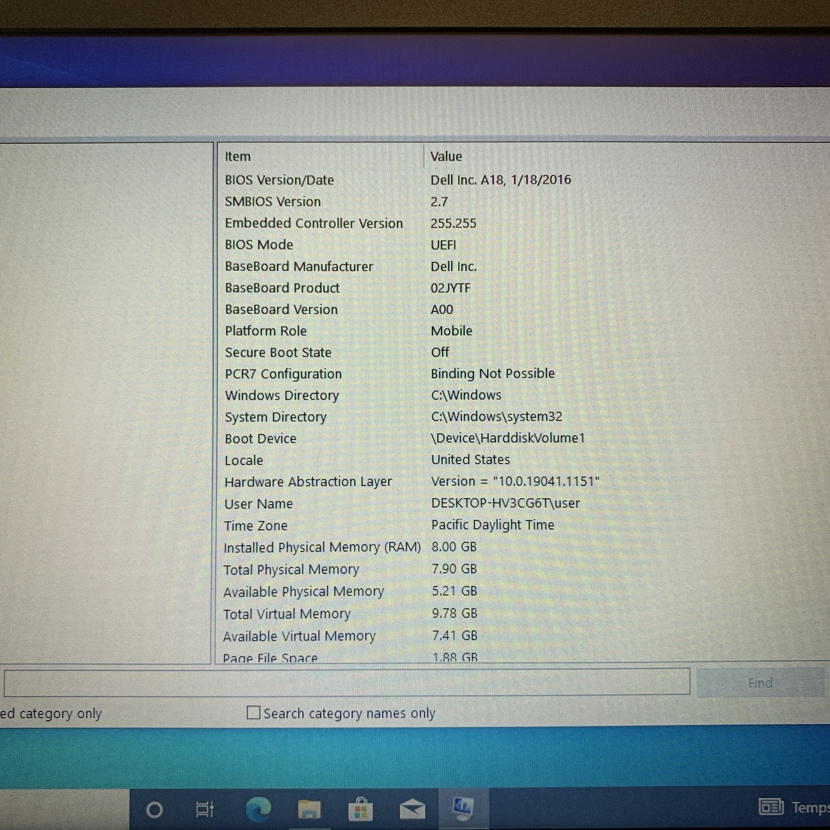Viewport: 830px width, 830px height.
Task: Select System Directory row
Action: tap(523, 417)
